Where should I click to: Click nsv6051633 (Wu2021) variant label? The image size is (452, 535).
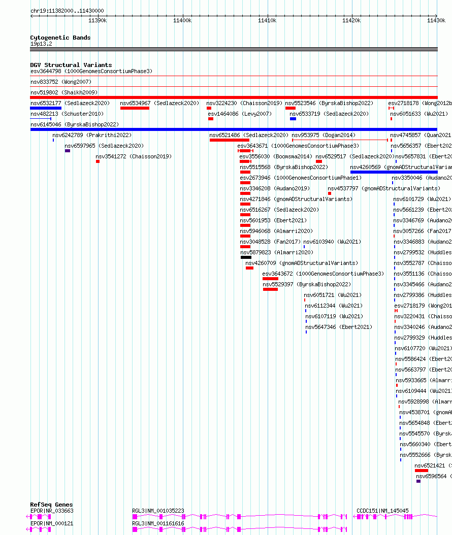419,114
